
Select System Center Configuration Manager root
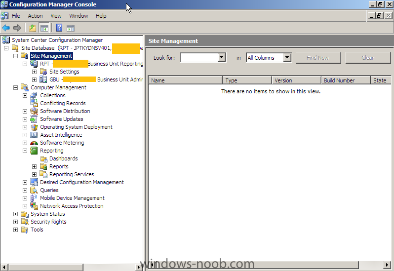pos(57,40)
